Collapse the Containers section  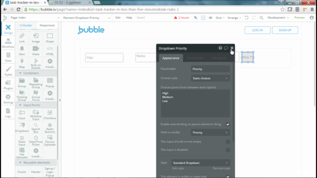click(36, 73)
